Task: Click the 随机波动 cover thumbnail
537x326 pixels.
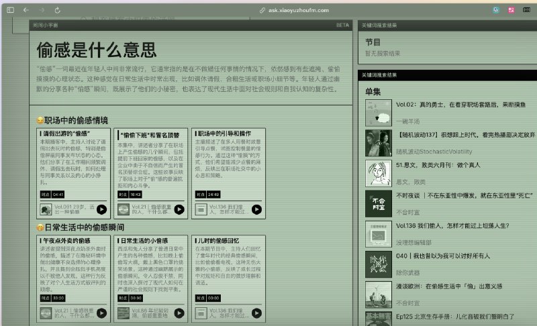Action: [x=379, y=144]
